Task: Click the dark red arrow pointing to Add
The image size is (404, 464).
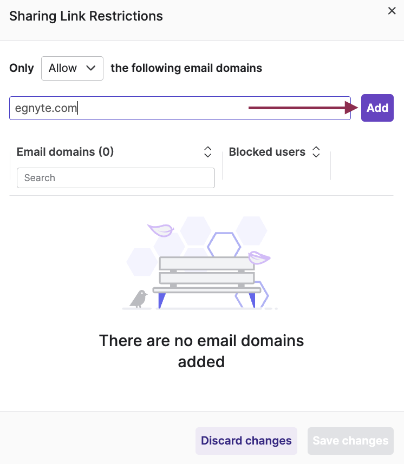Action: pos(301,108)
